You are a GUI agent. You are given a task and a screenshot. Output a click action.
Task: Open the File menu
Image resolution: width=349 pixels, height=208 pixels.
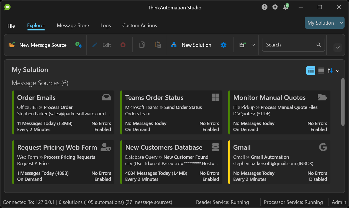[11, 26]
